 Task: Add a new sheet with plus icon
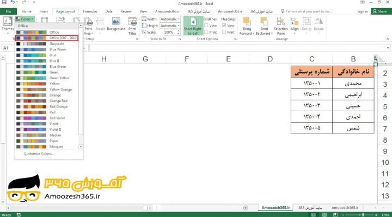pyautogui.click(x=246, y=208)
